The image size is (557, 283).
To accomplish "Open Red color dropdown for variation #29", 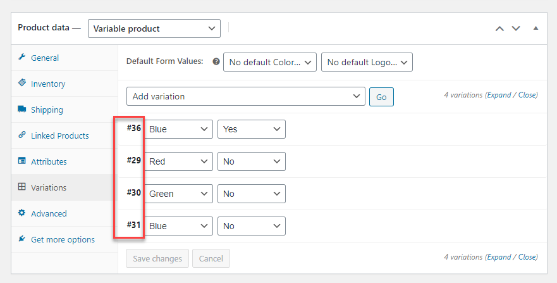I will click(178, 161).
